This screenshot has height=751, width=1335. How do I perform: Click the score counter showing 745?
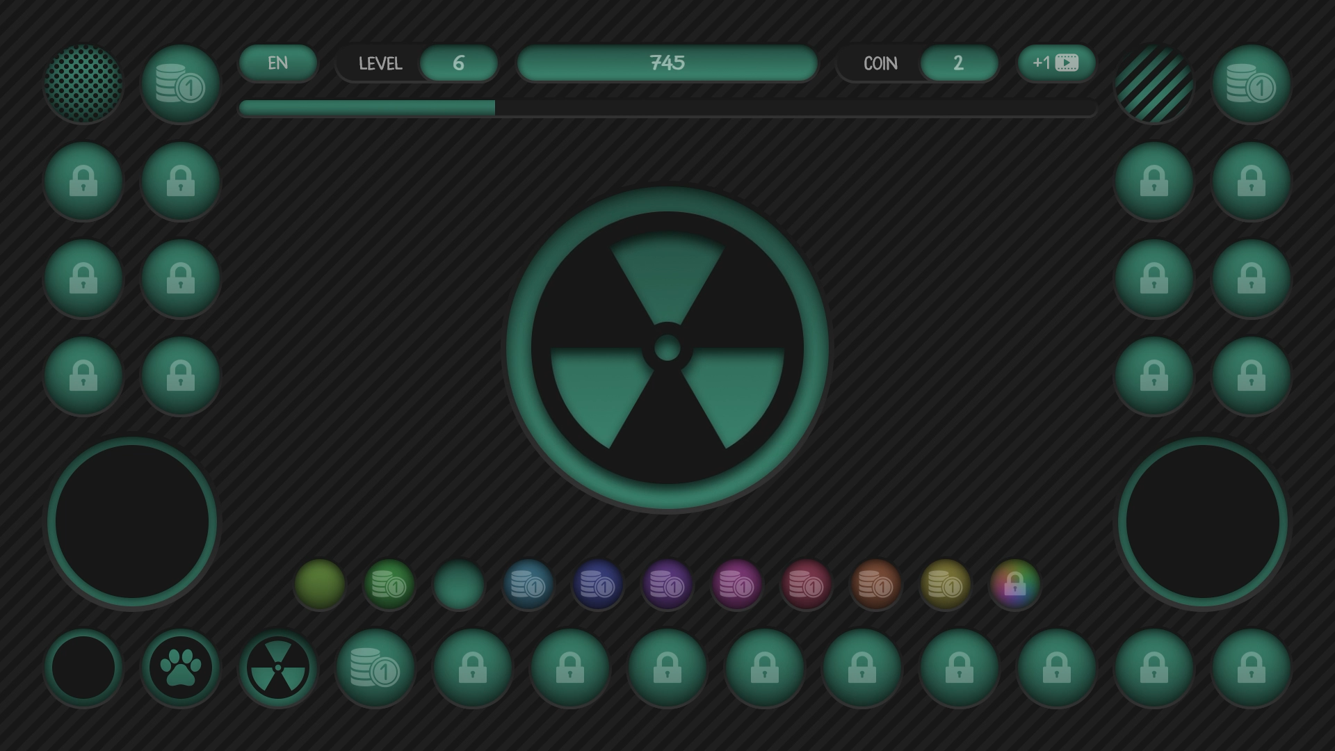click(x=667, y=63)
